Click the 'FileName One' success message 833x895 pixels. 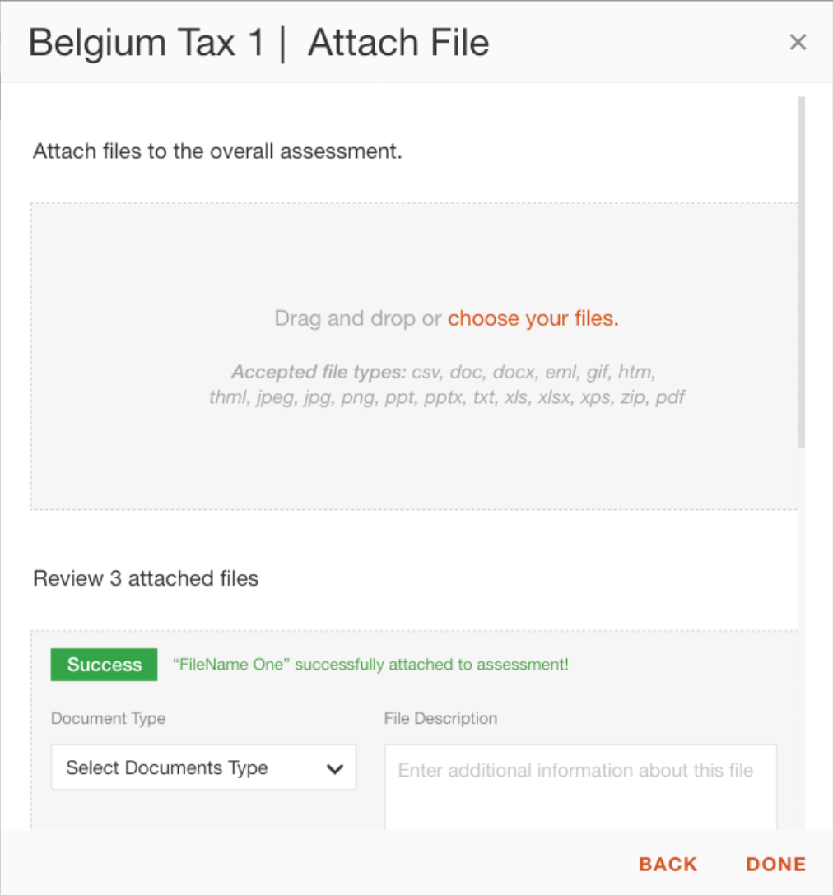[370, 665]
